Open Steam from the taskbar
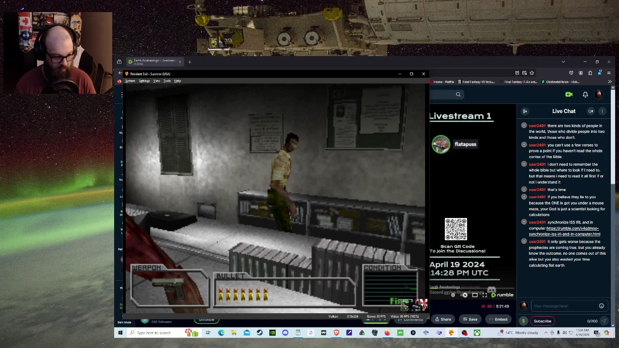This screenshot has width=619, height=348. pos(260,333)
